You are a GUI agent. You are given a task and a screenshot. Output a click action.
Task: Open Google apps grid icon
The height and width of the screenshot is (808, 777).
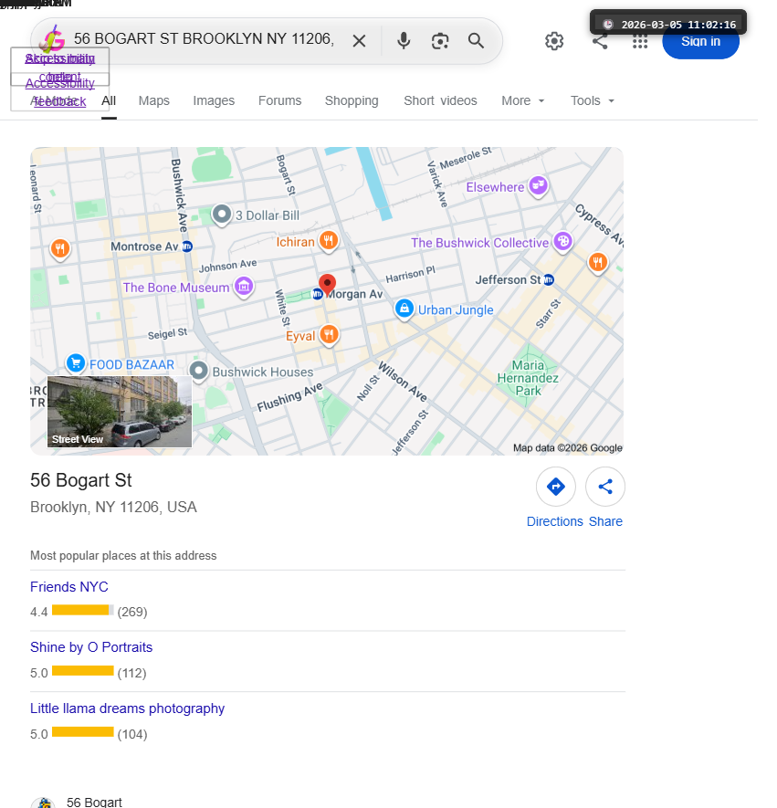[640, 42]
